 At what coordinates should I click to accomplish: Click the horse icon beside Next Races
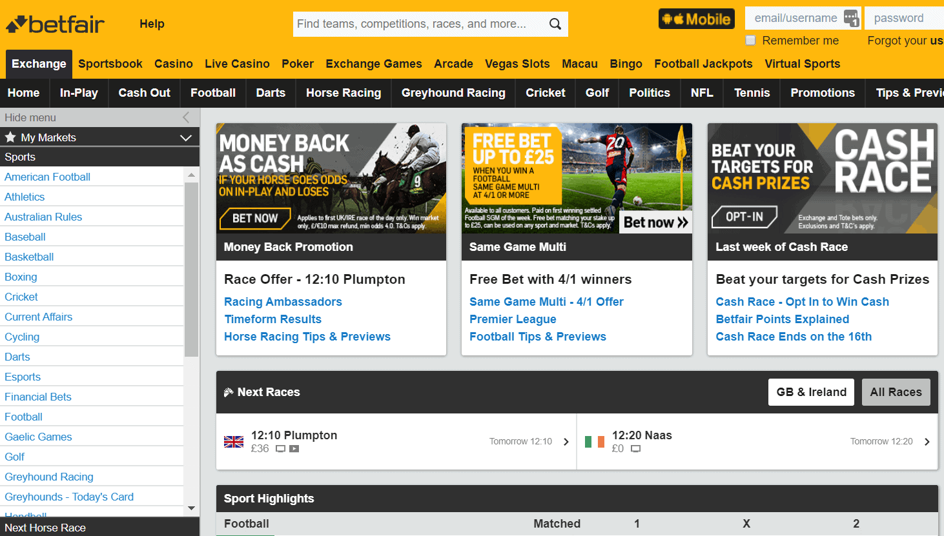tap(229, 392)
